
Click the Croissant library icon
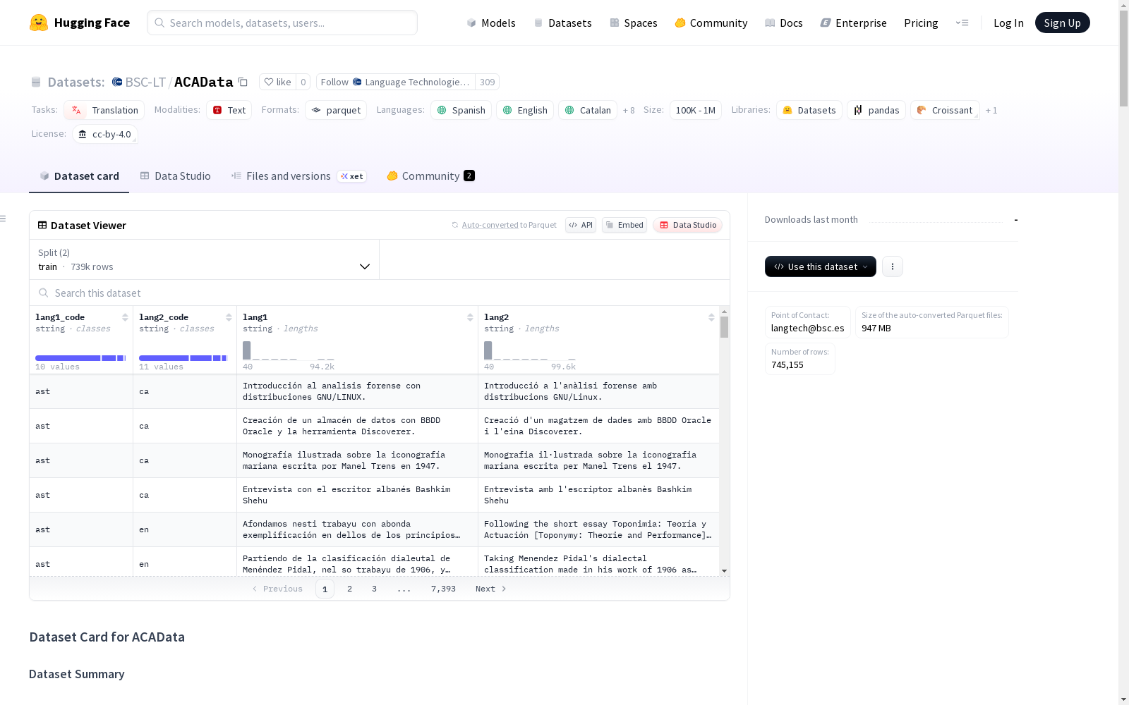[x=922, y=110]
